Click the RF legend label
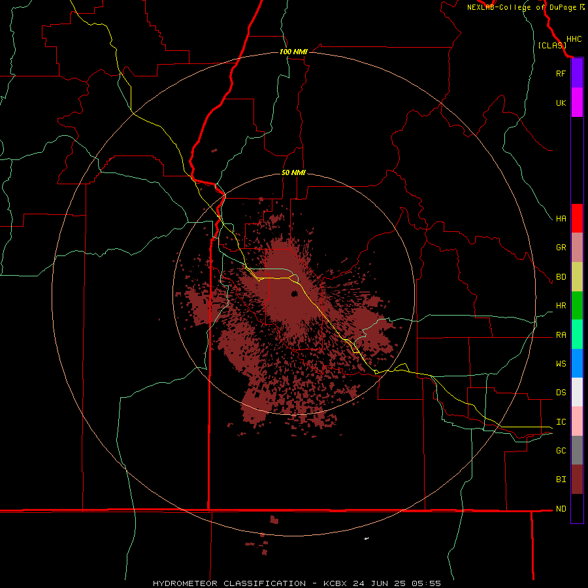 (561, 73)
